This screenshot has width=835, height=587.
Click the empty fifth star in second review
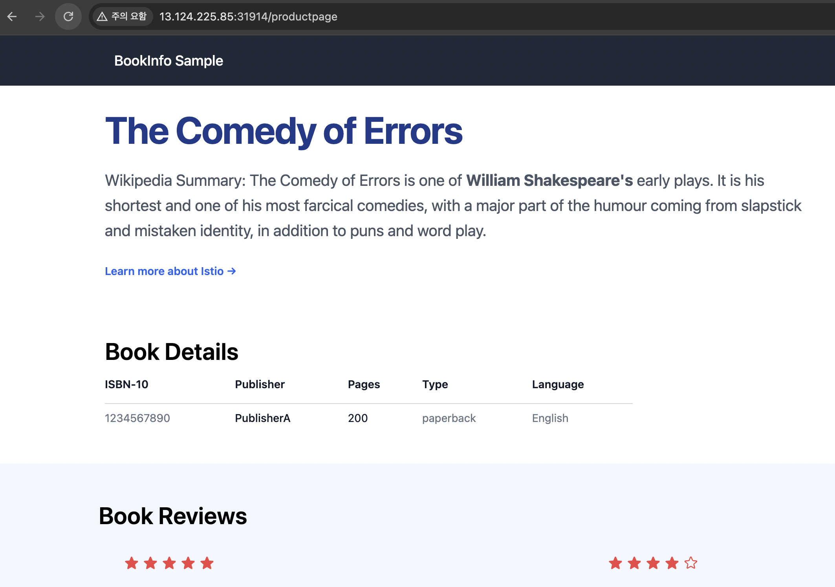[x=690, y=563]
